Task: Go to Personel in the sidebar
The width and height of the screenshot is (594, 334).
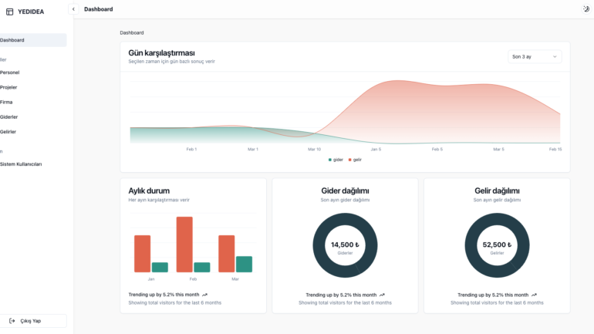Action: pos(10,73)
